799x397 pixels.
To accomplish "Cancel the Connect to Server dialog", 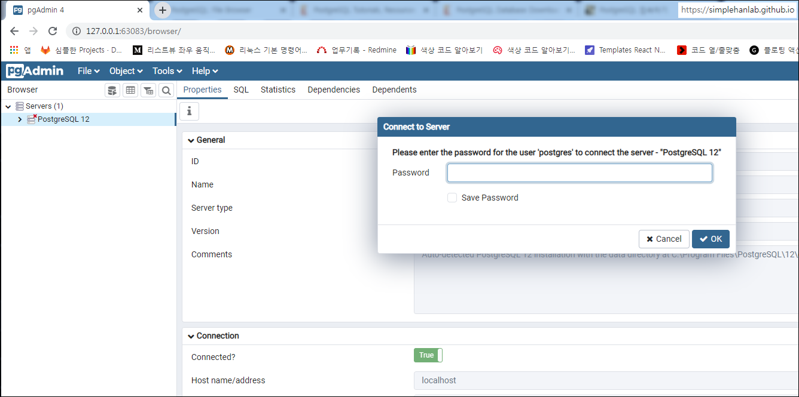I will 664,239.
